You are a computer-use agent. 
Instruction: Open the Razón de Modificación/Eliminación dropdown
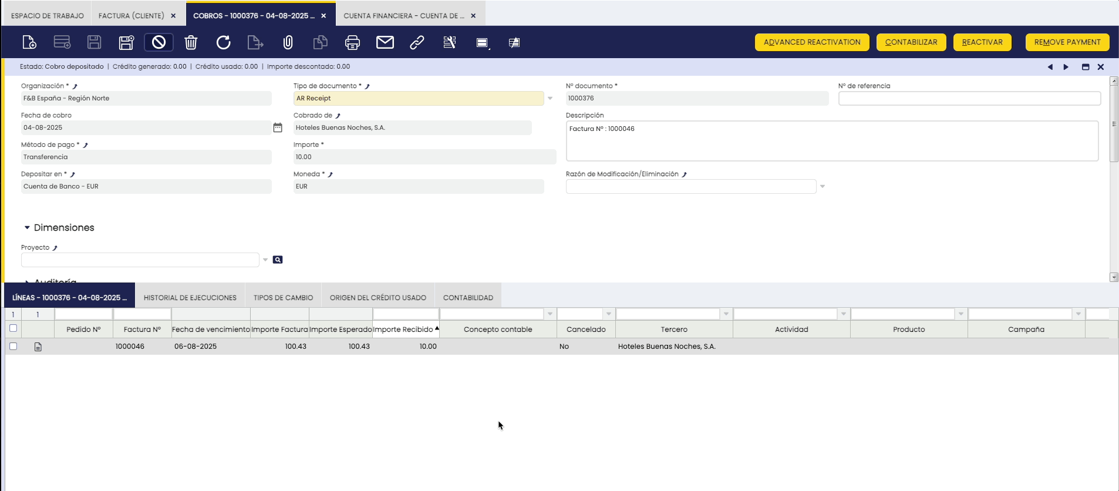[x=823, y=186]
